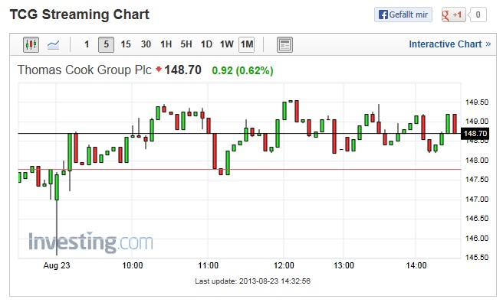
Task: Click the Investing.com watermark logo
Action: [90, 242]
